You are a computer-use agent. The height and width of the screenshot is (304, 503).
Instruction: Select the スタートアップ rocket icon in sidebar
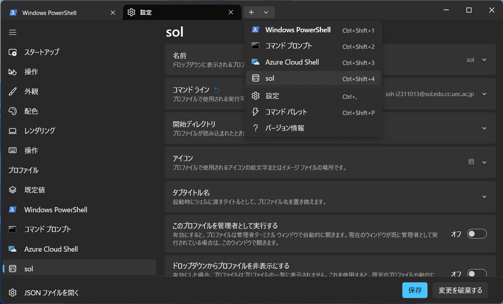13,52
